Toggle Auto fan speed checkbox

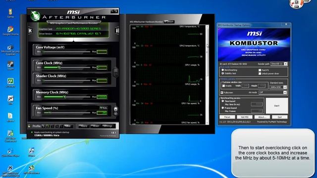(x=104, y=108)
